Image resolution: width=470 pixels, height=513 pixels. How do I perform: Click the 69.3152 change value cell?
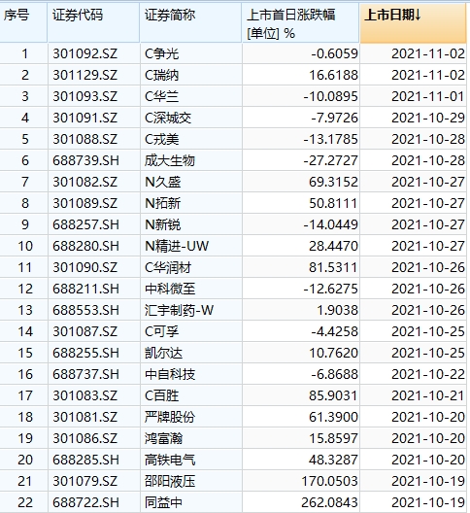301,182
